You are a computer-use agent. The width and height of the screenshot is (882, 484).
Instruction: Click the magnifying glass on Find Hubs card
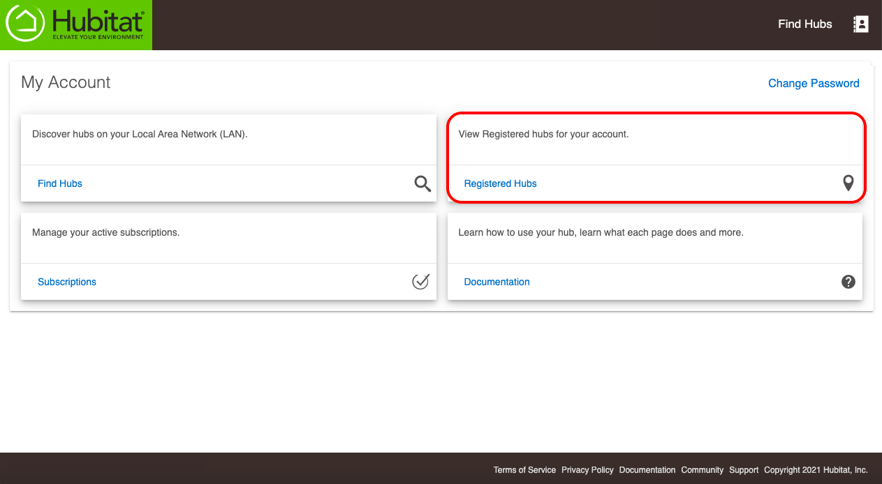[x=422, y=183]
